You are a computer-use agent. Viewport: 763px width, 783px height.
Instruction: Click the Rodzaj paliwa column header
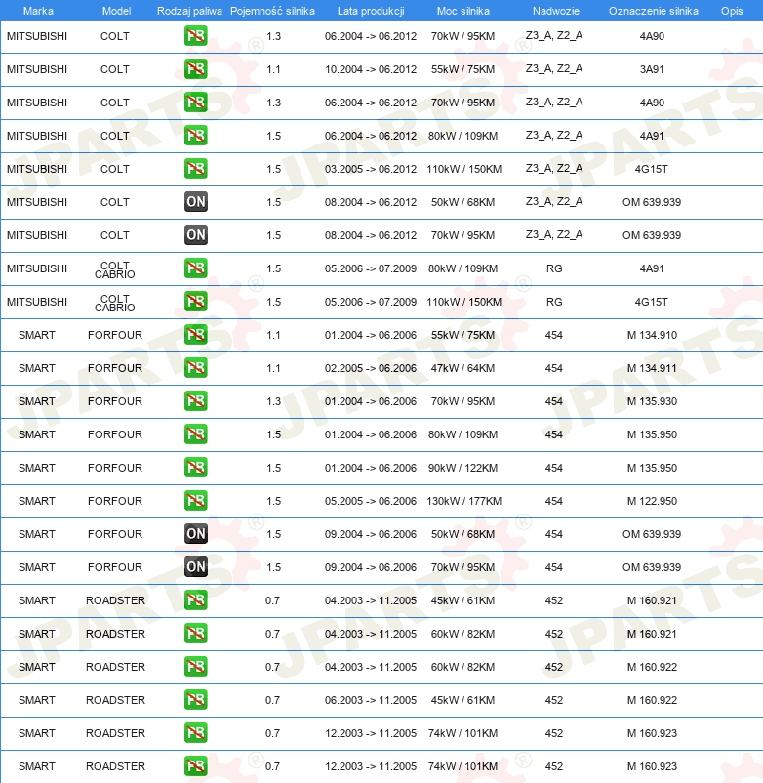(x=189, y=11)
